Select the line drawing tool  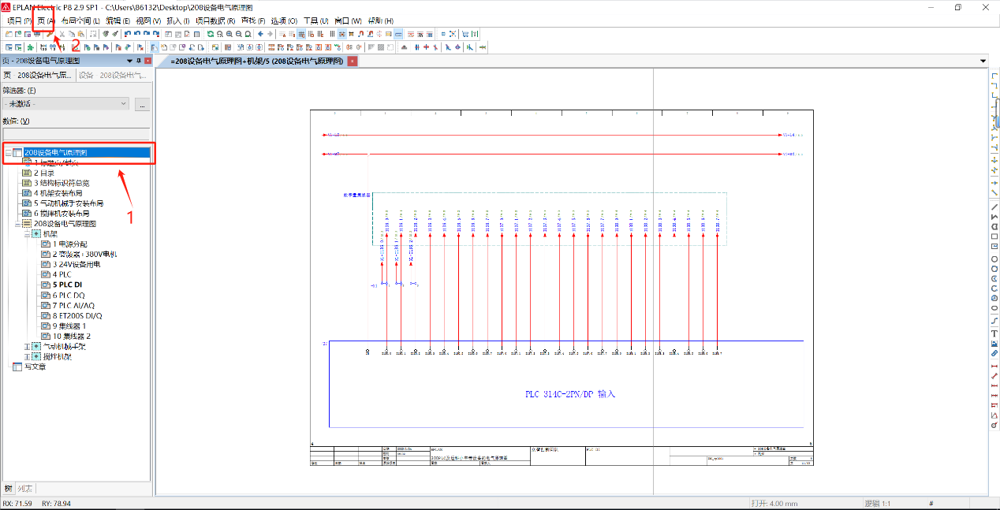[x=994, y=207]
